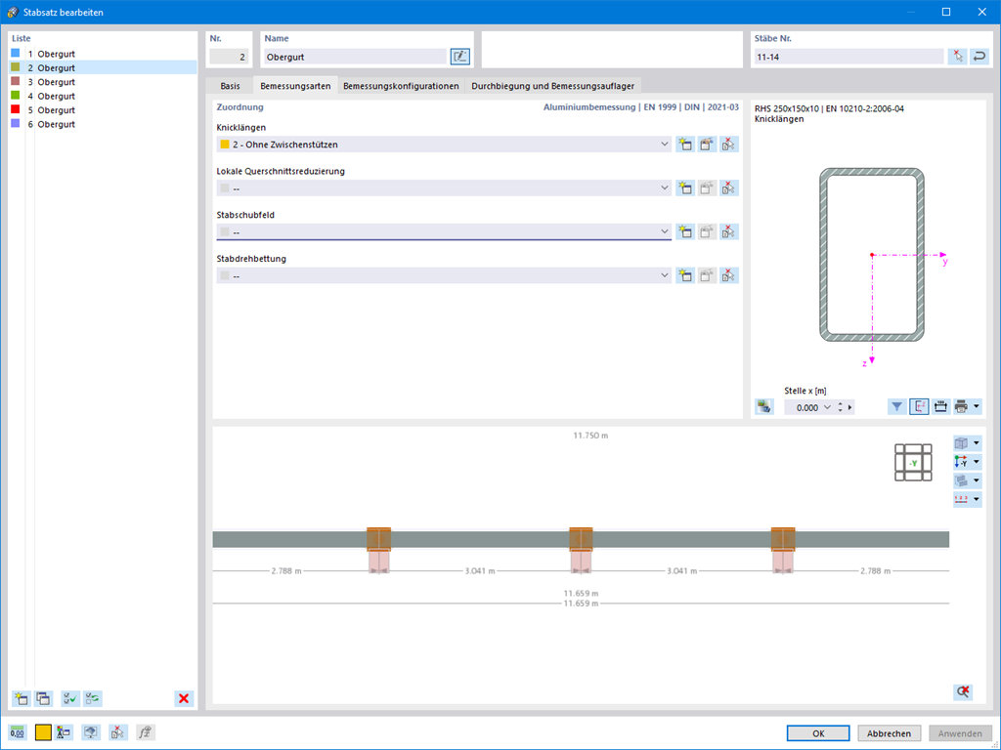Click the printer icon in section preview

tap(961, 407)
